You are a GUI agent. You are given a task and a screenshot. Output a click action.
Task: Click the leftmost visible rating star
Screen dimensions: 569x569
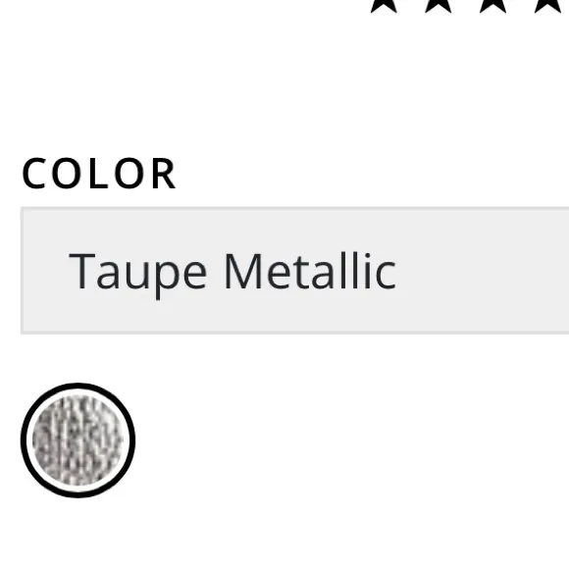tap(384, 6)
